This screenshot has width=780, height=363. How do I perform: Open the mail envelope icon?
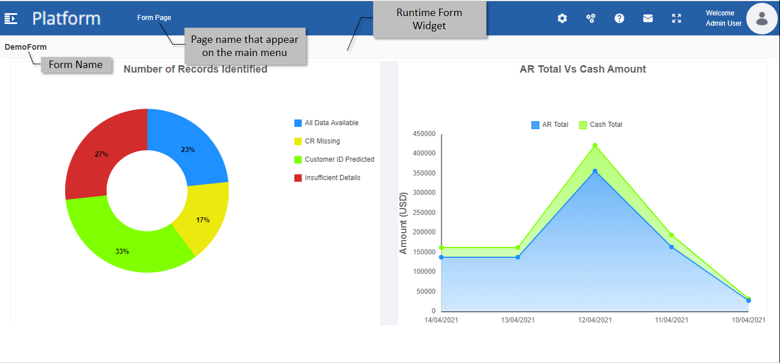click(648, 18)
